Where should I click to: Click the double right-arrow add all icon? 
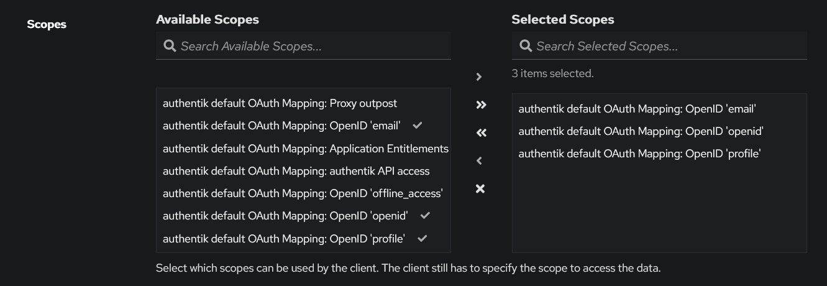480,105
